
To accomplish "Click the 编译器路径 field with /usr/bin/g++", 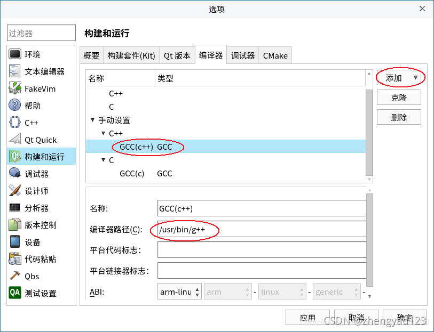I will point(262,229).
